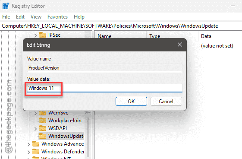
Task: Click Cancel in Edit String dialog
Action: point(166,102)
